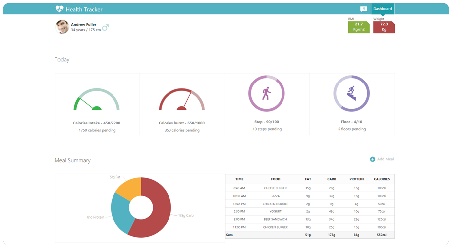Image resolution: width=452 pixels, height=249 pixels.
Task: Click the Add Meal link text
Action: click(385, 159)
